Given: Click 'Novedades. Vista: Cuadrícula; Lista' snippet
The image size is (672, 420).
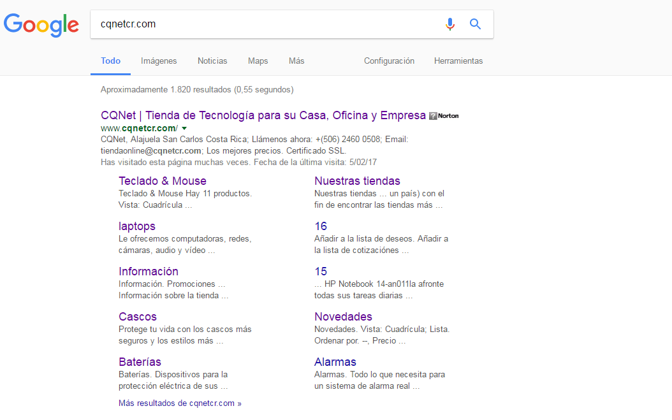Looking at the screenshot, I should [382, 329].
